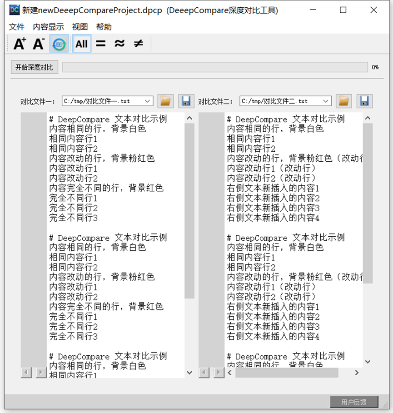Click right pane bottom-left previous arrow button
This screenshot has width=393, height=413.
[204, 373]
